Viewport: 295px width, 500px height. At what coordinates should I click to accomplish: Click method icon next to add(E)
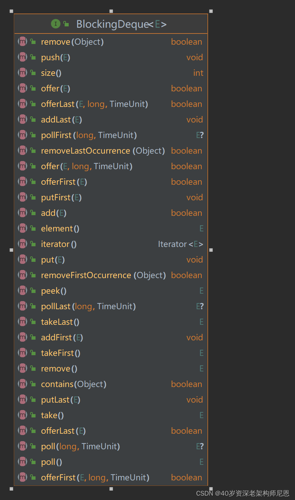click(x=22, y=213)
